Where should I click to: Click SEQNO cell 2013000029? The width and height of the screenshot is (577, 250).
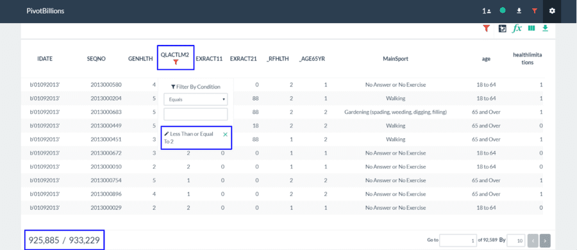106,208
